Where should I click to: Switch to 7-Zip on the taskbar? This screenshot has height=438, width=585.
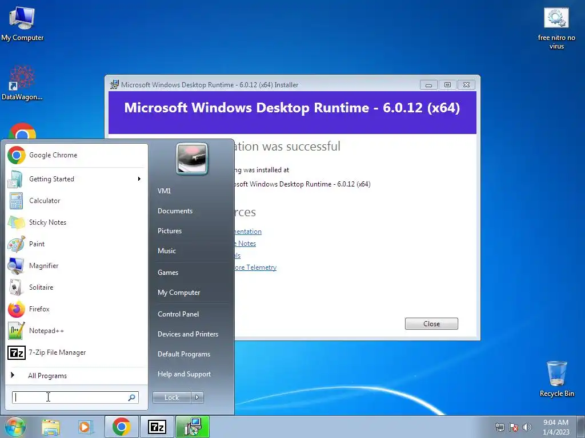[157, 427]
